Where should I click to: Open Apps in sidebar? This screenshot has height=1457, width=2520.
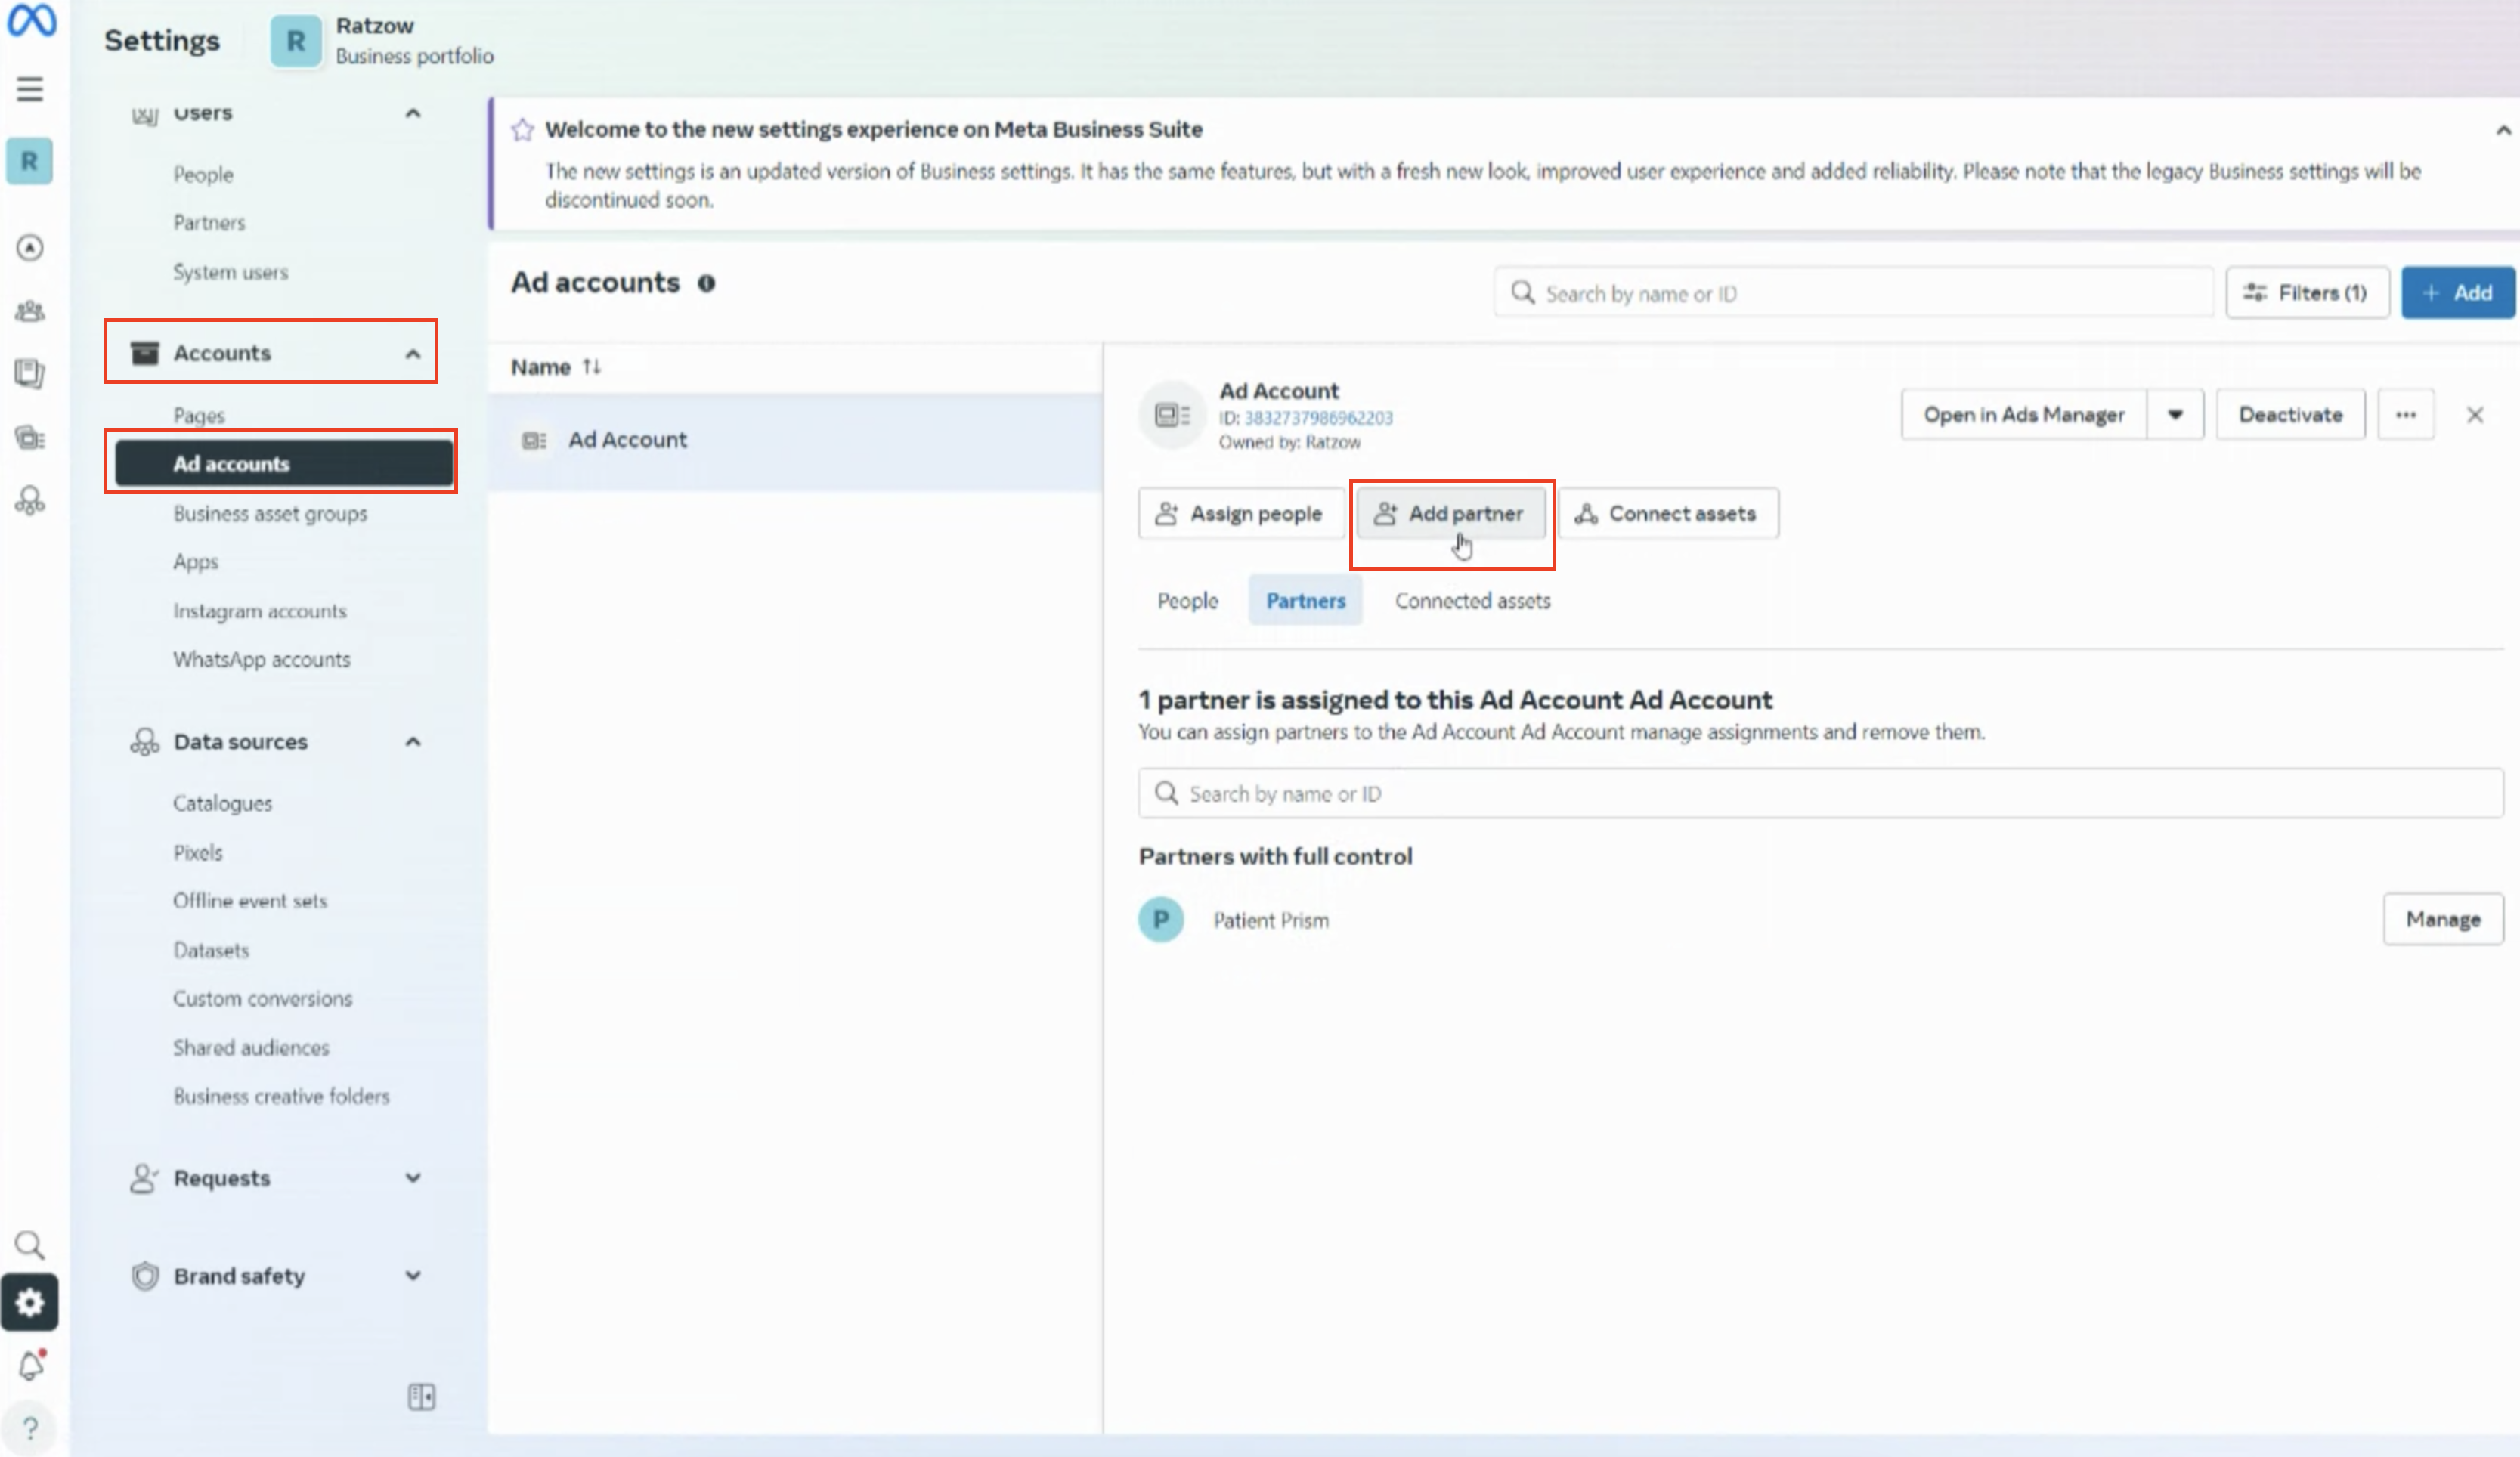click(195, 562)
